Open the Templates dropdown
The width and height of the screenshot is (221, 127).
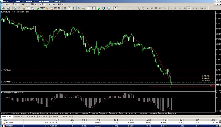109,8
